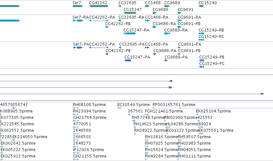The image size is (273, 161).
Task: Click transcript CG15247-RA label
Action: [137, 30]
